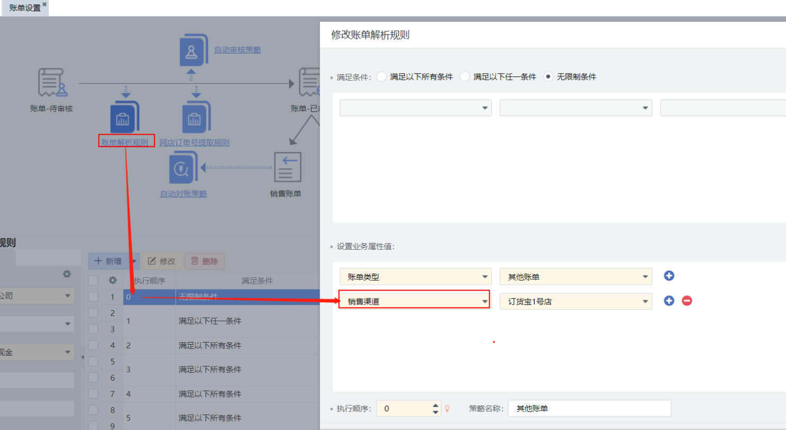The width and height of the screenshot is (786, 430).
Task: Open the 账单类型 dropdown
Action: tap(415, 277)
